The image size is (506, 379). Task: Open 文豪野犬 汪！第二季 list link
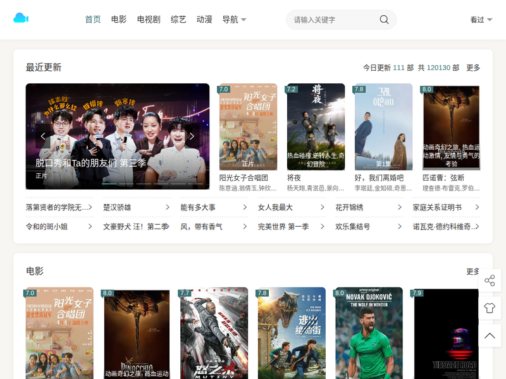tap(137, 227)
